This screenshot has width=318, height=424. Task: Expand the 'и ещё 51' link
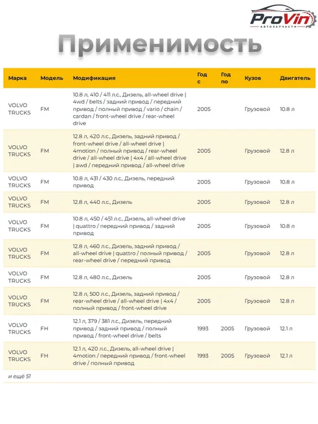20,376
